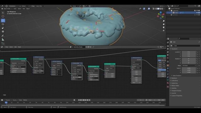Select the Transform tool
This screenshot has width=201, height=113.
click(3, 31)
